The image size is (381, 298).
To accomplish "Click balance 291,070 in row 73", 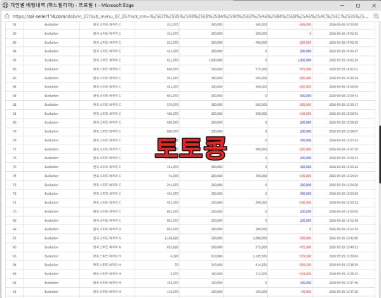I will 173,185.
